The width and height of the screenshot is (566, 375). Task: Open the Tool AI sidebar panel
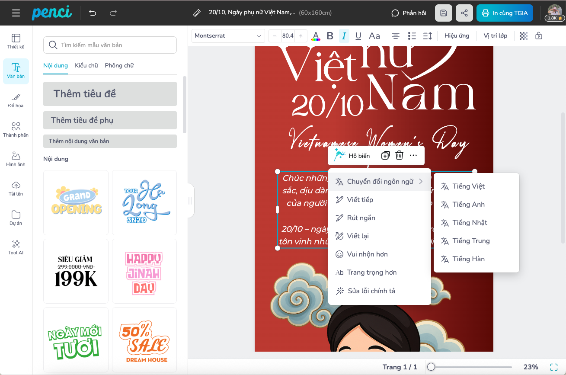[16, 247]
